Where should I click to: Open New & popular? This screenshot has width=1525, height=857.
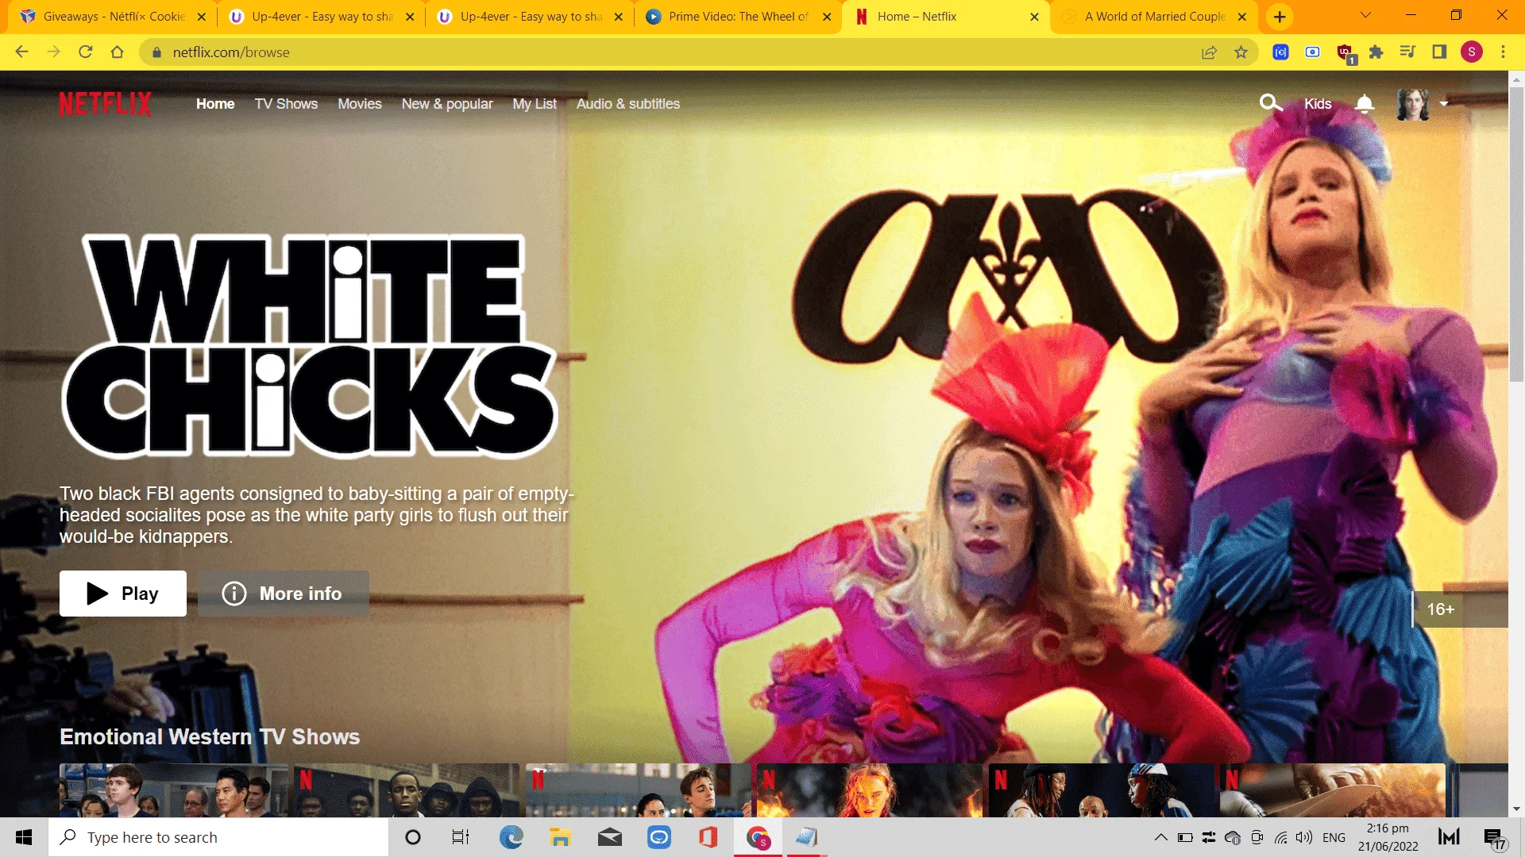pos(447,104)
